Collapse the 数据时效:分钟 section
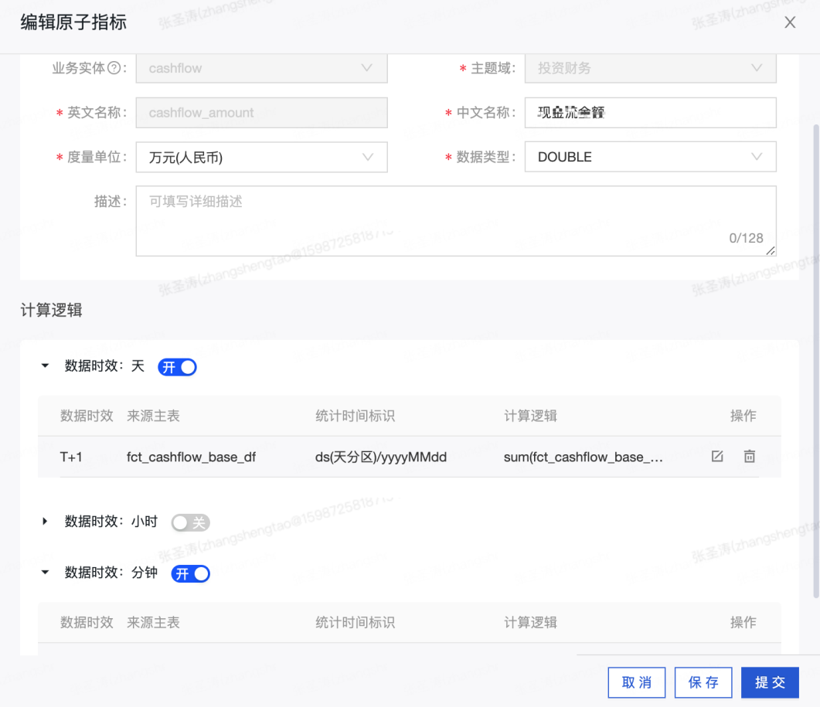Screen dimensions: 820x707 click(x=45, y=573)
